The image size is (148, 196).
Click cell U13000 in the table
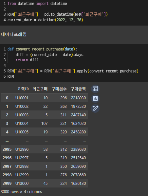coord(22,184)
